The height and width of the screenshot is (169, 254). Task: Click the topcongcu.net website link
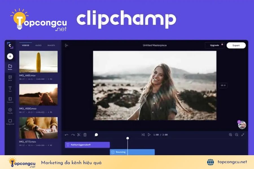tap(232, 162)
